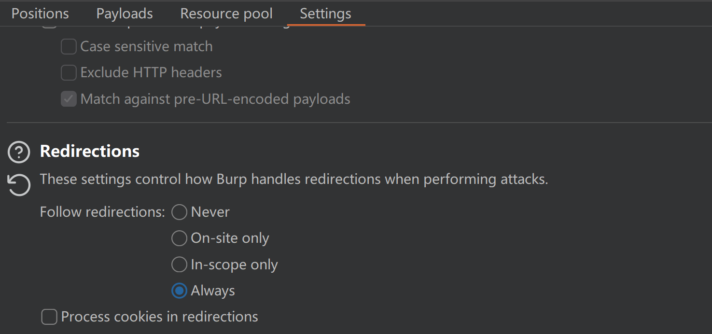Click the Redirections description text about Burp attacks

click(293, 180)
